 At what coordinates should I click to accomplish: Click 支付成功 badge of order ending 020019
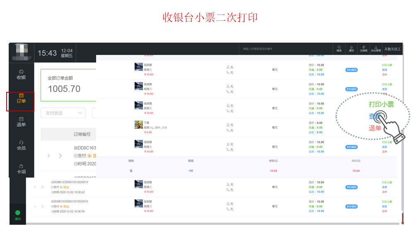[x=351, y=187]
